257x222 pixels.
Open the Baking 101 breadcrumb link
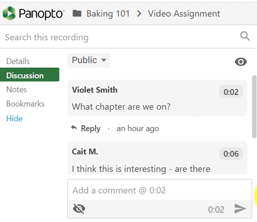[x=108, y=14]
